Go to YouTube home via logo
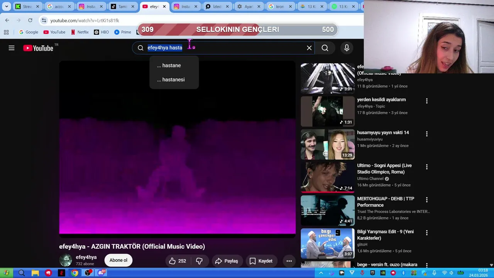Screen dimensions: 494x278 tap(38, 48)
